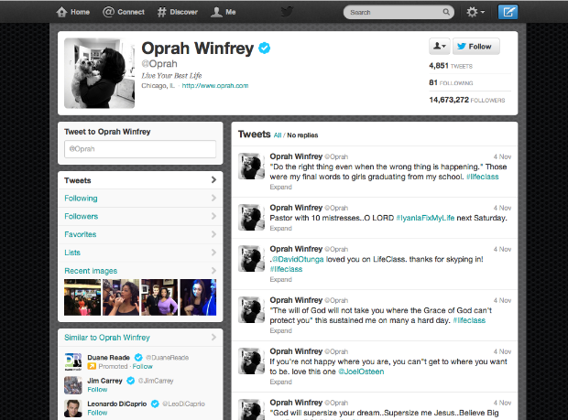The image size is (568, 420).
Task: Open fourth recent image with blue background
Action: coord(198,297)
